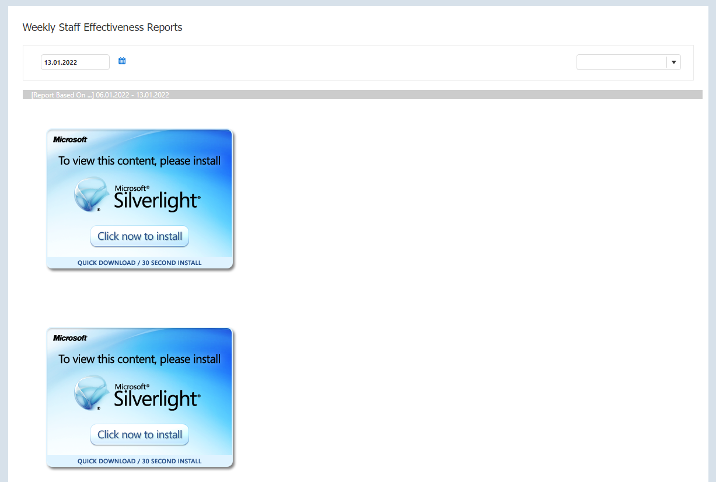Click Microsoft logo in bottom banner
This screenshot has width=716, height=482.
pyautogui.click(x=70, y=338)
